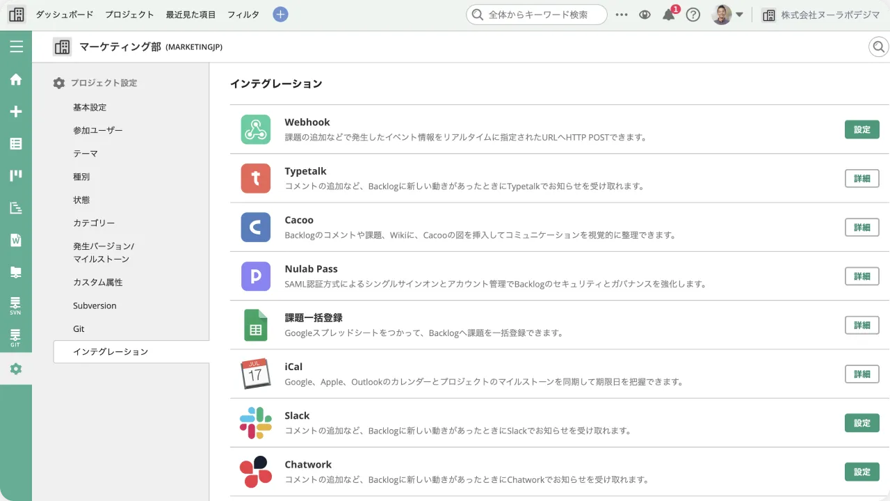Image resolution: width=890 pixels, height=501 pixels.
Task: Click the keyword search input field
Action: [535, 14]
